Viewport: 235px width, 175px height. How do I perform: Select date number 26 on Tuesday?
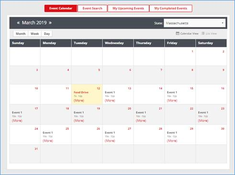pyautogui.click(x=98, y=129)
